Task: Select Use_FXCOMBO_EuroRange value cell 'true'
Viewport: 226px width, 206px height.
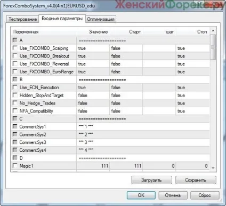Action: tap(93, 72)
